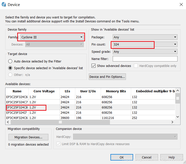
Task: Open the Package dropdown
Action: [x=145, y=37]
